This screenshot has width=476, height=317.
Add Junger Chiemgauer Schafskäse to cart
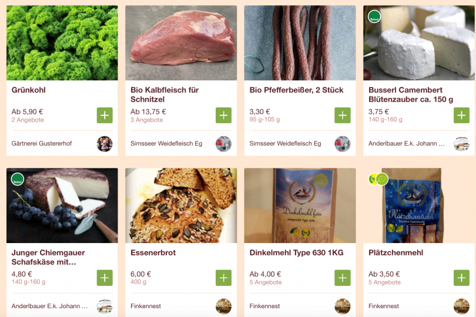(x=105, y=278)
